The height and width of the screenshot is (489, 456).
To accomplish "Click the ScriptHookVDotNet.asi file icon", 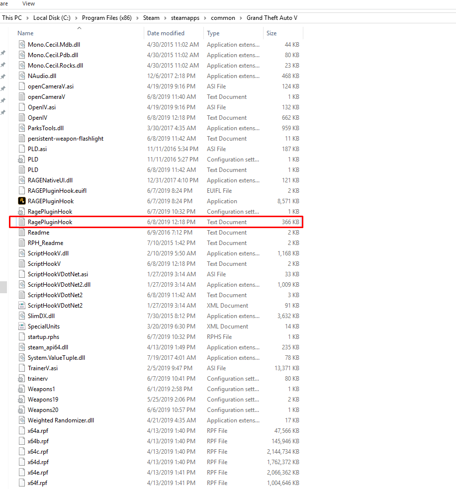I will pyautogui.click(x=21, y=274).
